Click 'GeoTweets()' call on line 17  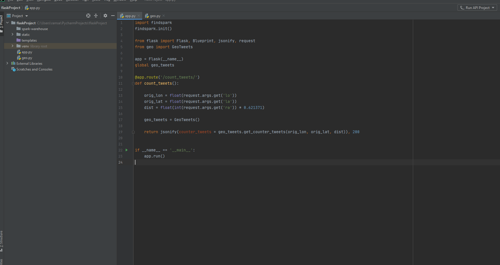(x=187, y=120)
